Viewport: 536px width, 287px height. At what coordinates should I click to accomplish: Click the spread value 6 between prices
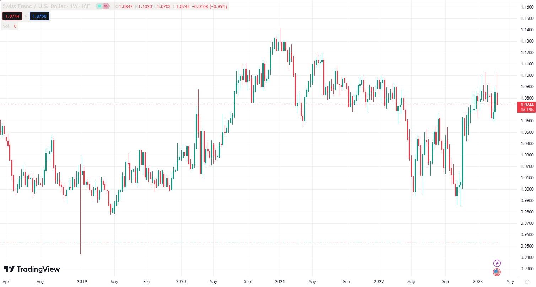[x=26, y=16]
